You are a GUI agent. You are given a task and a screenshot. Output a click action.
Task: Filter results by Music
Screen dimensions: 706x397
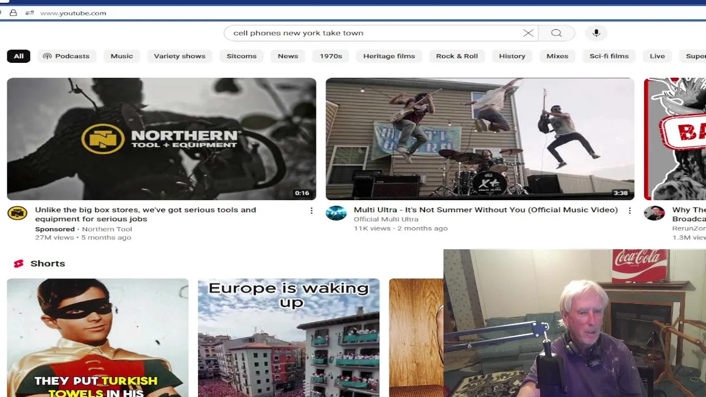(x=122, y=56)
